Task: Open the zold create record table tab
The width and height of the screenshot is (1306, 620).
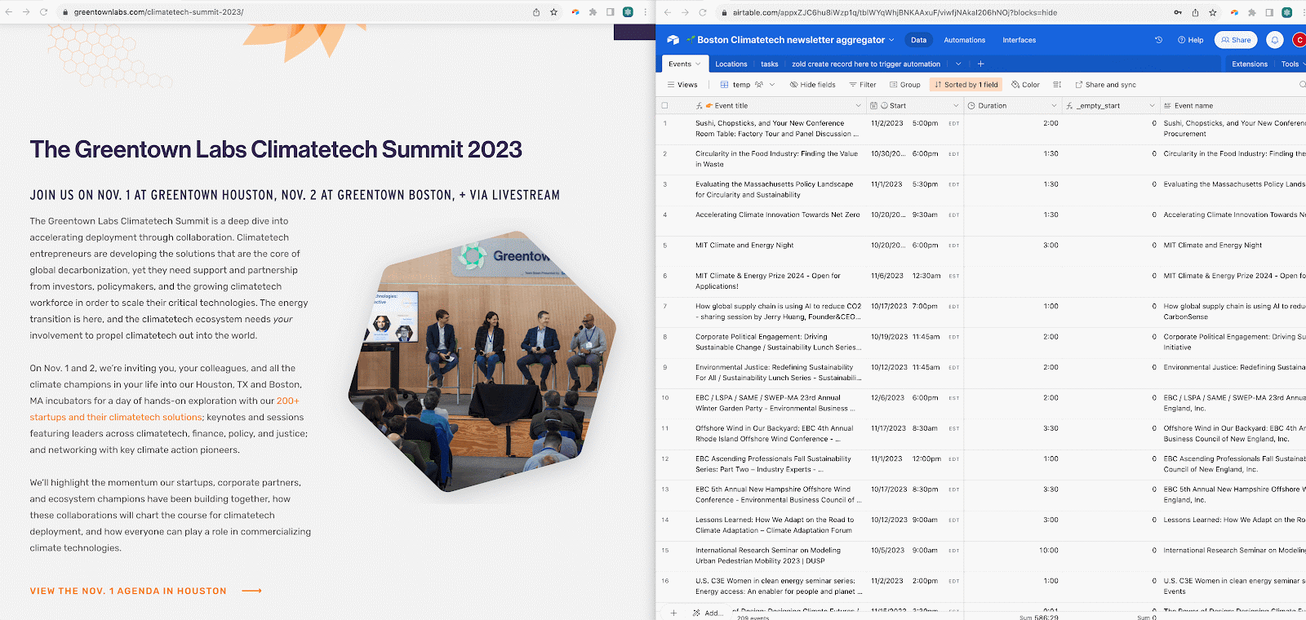Action: (x=866, y=64)
